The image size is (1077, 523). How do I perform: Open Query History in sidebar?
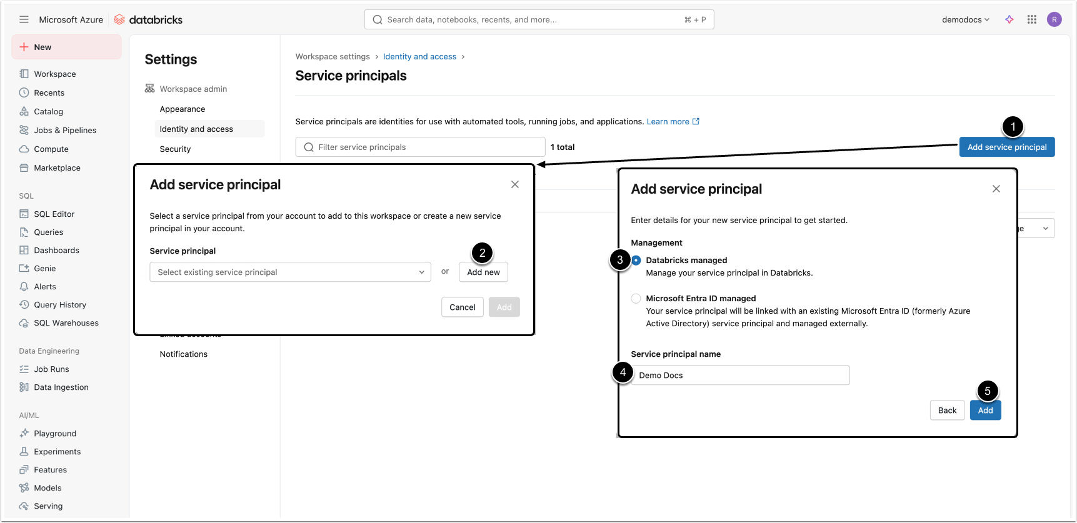pyautogui.click(x=60, y=304)
